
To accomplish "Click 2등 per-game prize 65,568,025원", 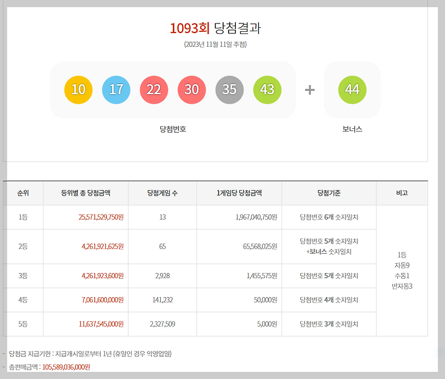I will [260, 246].
